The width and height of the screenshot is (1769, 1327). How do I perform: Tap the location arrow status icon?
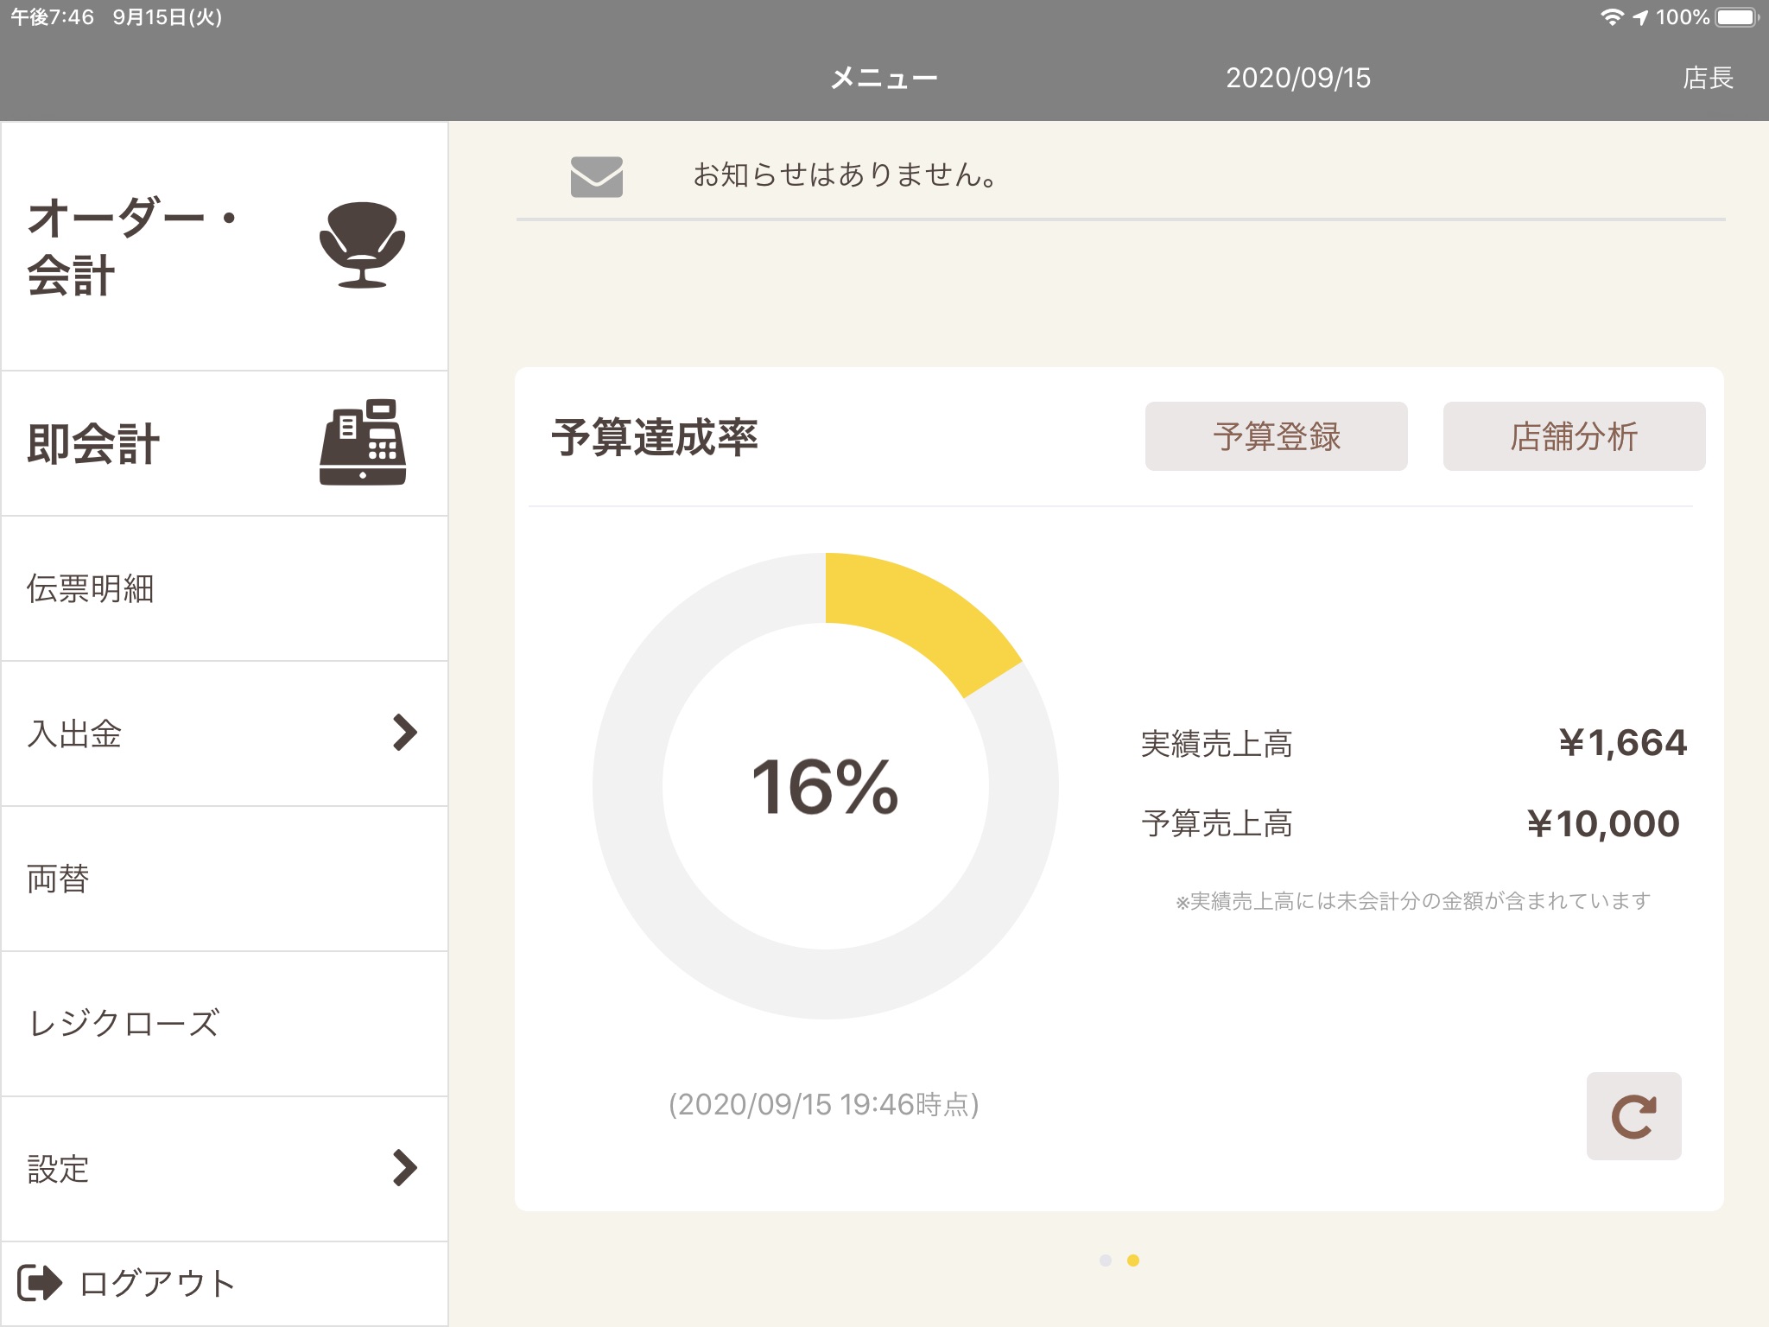click(1639, 17)
